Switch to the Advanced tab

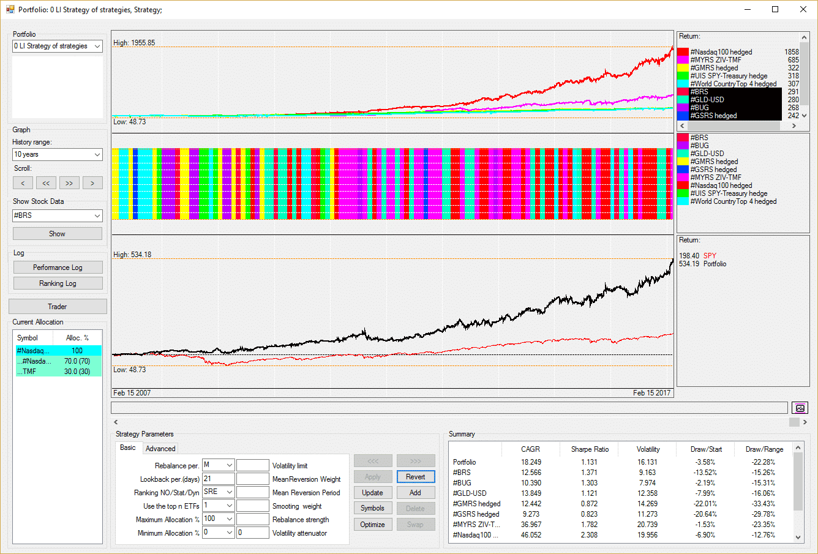click(160, 449)
